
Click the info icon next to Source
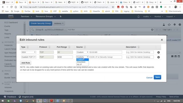click(85, 47)
